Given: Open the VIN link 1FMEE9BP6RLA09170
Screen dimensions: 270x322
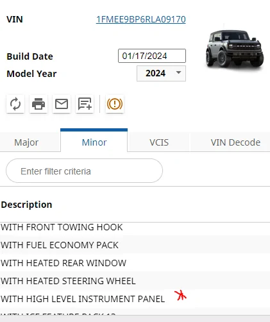Looking at the screenshot, I should tap(141, 19).
